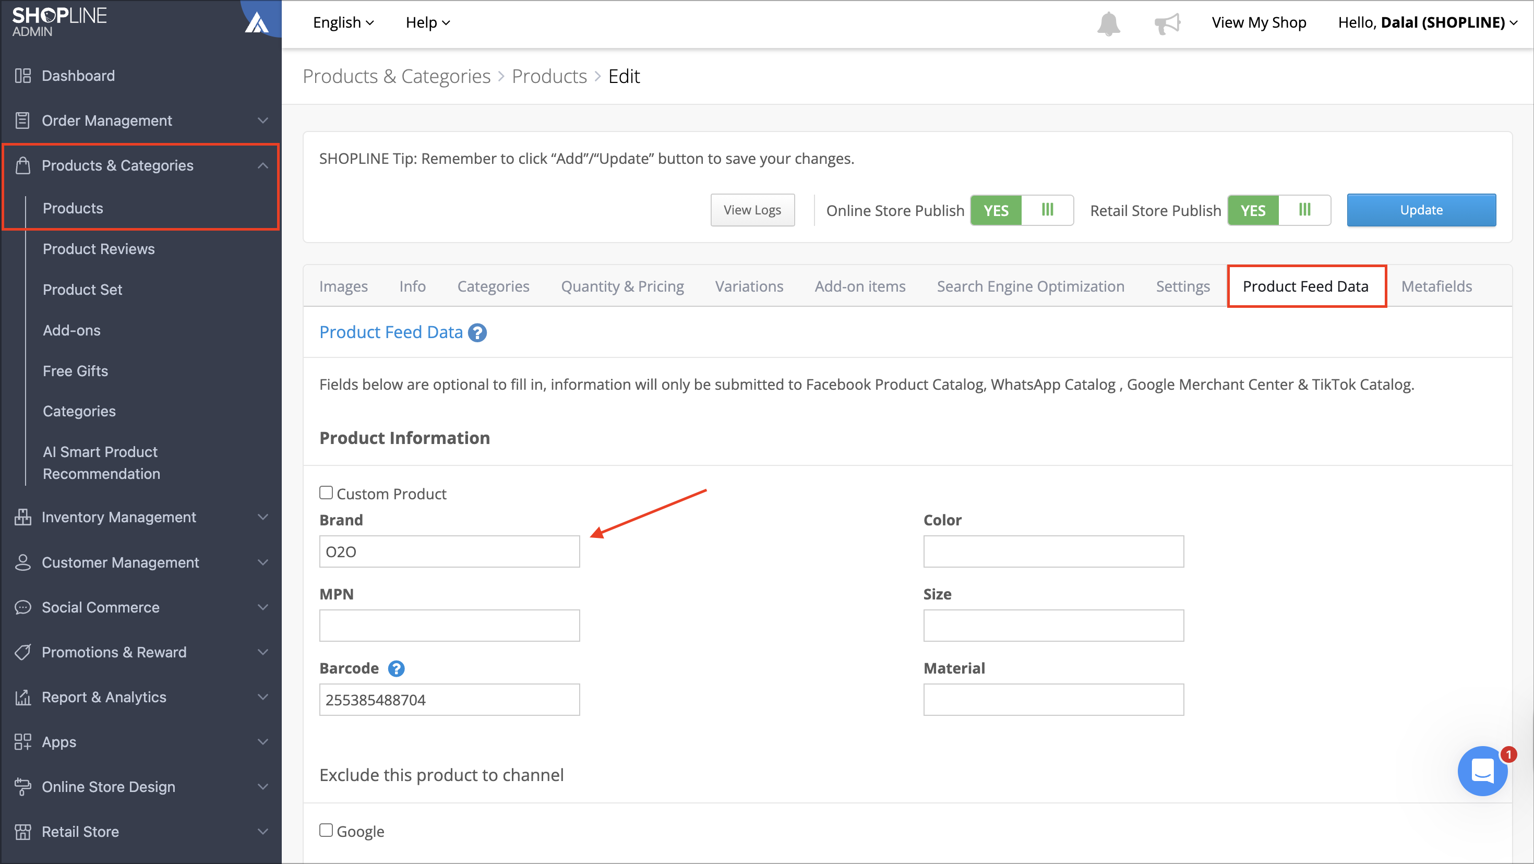Click the Order Management clipboard icon
The image size is (1534, 864).
22,121
